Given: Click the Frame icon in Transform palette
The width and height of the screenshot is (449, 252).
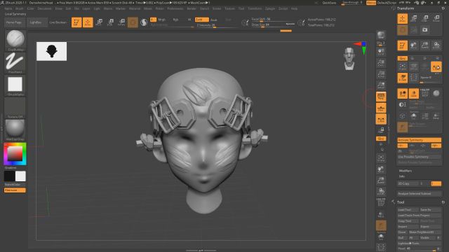Looking at the screenshot, I should 402,67.
